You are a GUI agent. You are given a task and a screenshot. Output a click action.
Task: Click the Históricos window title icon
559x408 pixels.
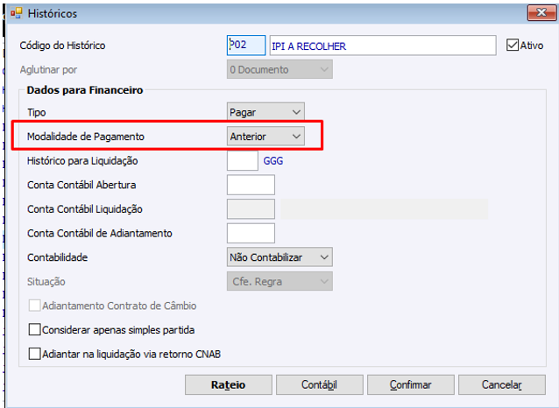(16, 13)
